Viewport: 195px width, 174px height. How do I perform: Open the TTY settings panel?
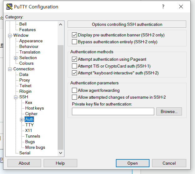(x=30, y=125)
